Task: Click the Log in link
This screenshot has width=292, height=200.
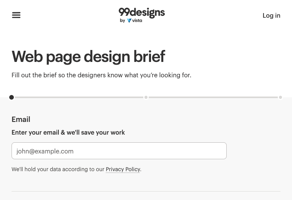Action: tap(271, 15)
